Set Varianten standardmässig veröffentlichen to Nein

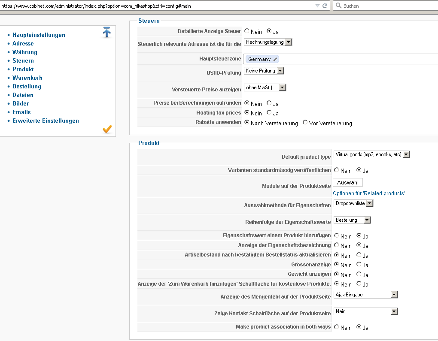[336, 170]
